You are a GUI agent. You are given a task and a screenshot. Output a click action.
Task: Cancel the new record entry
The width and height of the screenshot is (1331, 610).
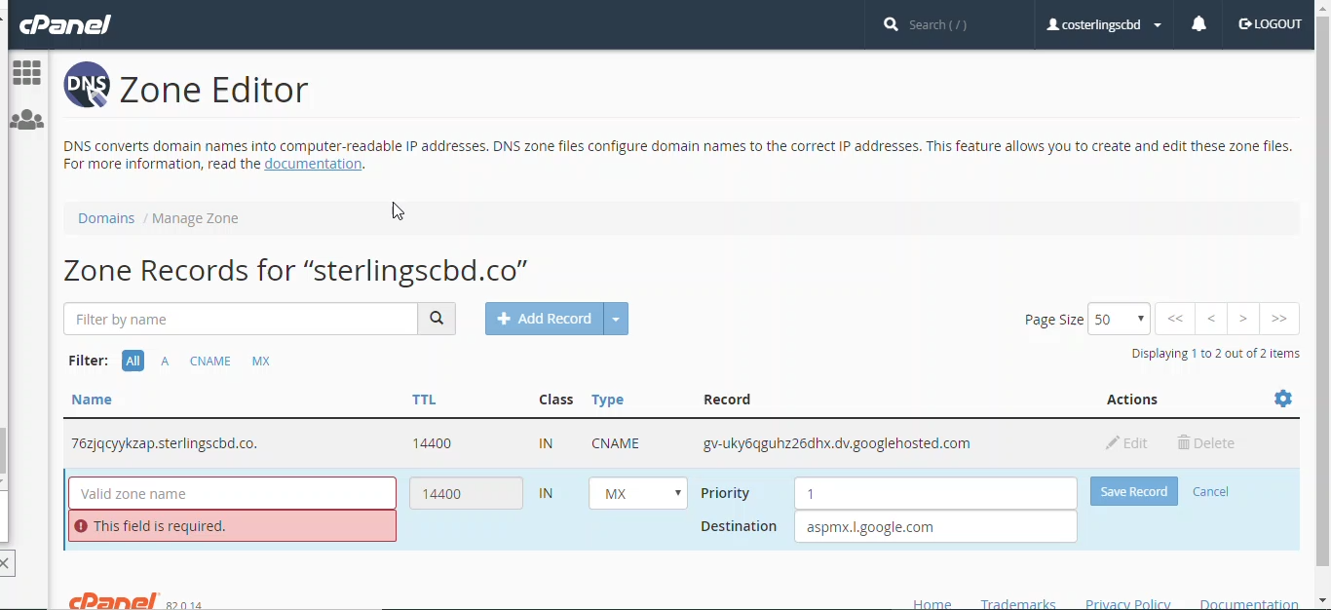pyautogui.click(x=1210, y=492)
